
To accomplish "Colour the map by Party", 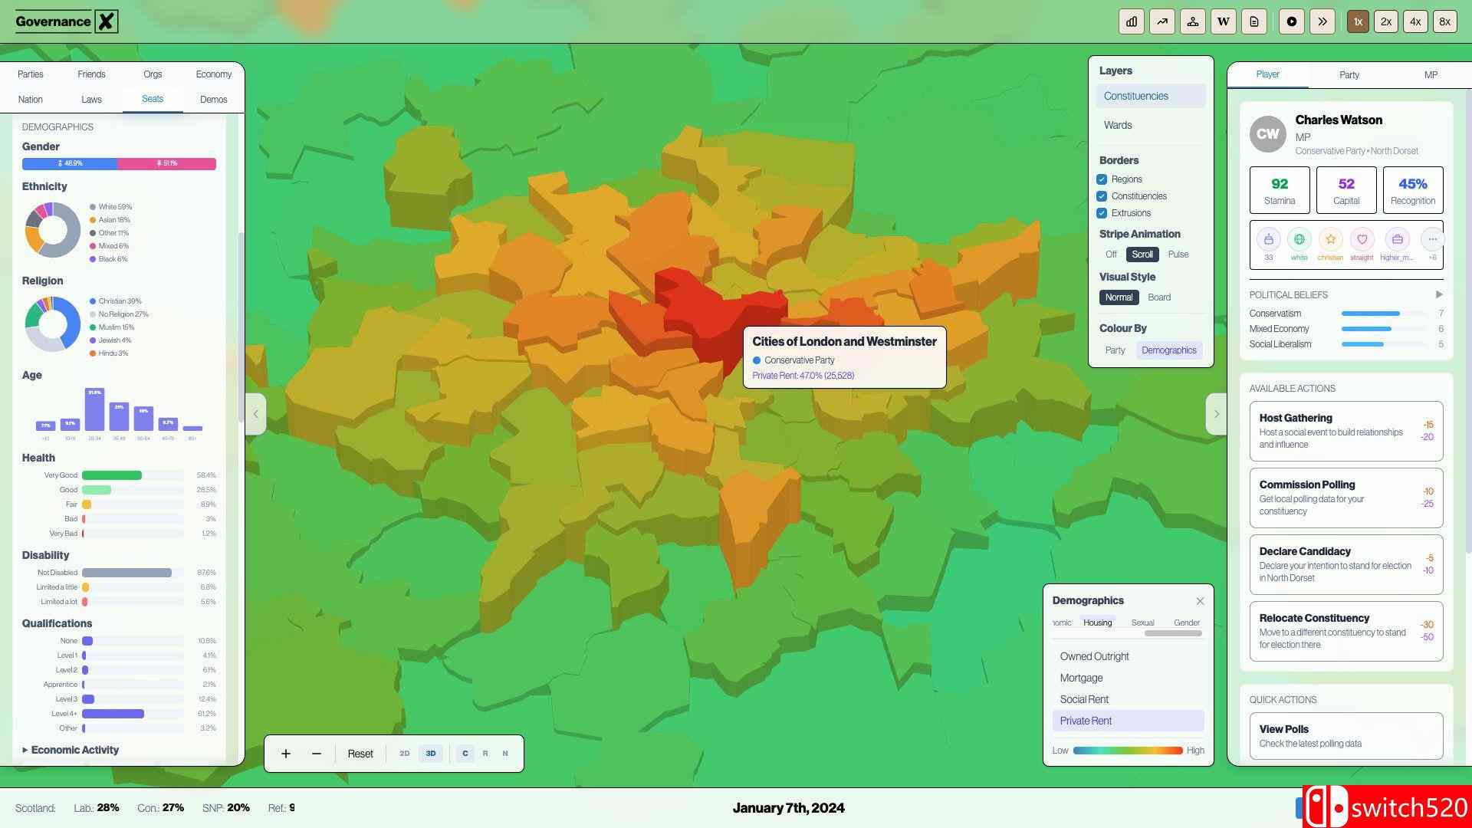I will click(1115, 350).
